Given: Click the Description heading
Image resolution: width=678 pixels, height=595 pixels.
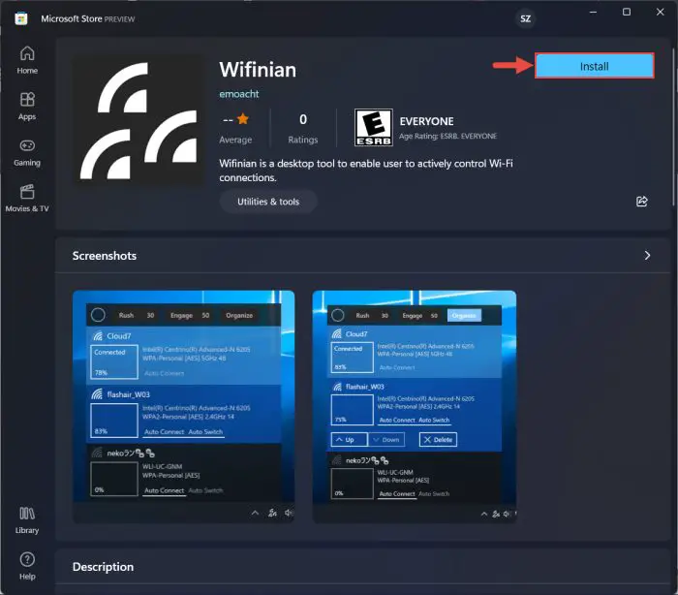Looking at the screenshot, I should coord(103,567).
